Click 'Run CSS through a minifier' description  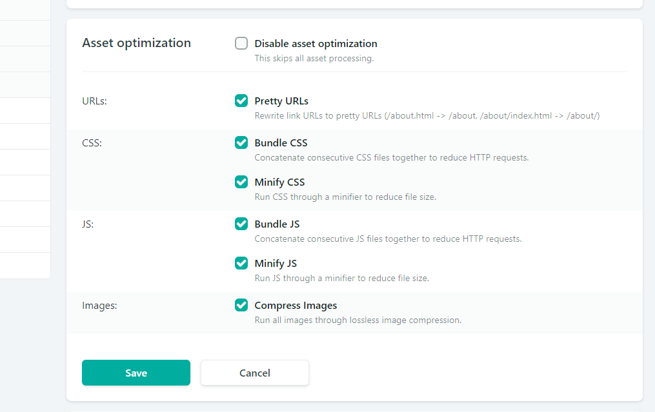(x=345, y=197)
